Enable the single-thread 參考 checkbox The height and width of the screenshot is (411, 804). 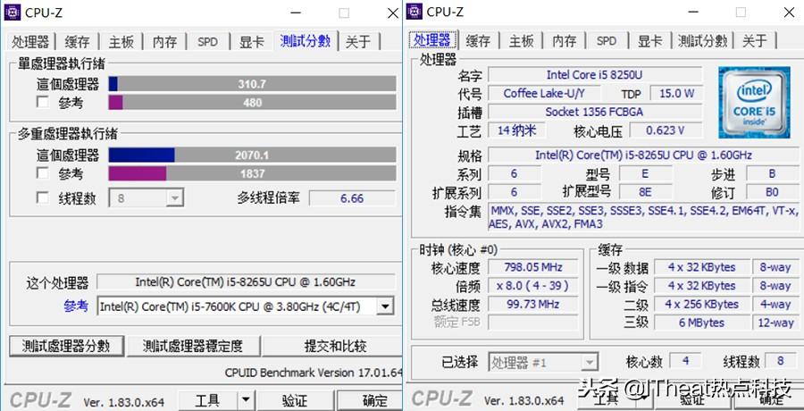click(x=43, y=102)
